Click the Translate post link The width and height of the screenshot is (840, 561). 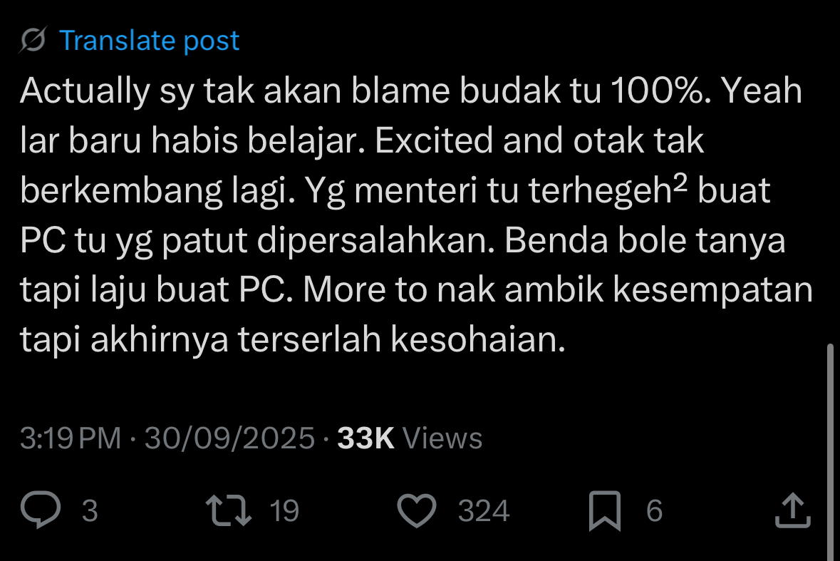pos(149,41)
